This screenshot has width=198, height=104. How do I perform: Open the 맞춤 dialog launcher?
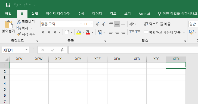tap(185, 41)
